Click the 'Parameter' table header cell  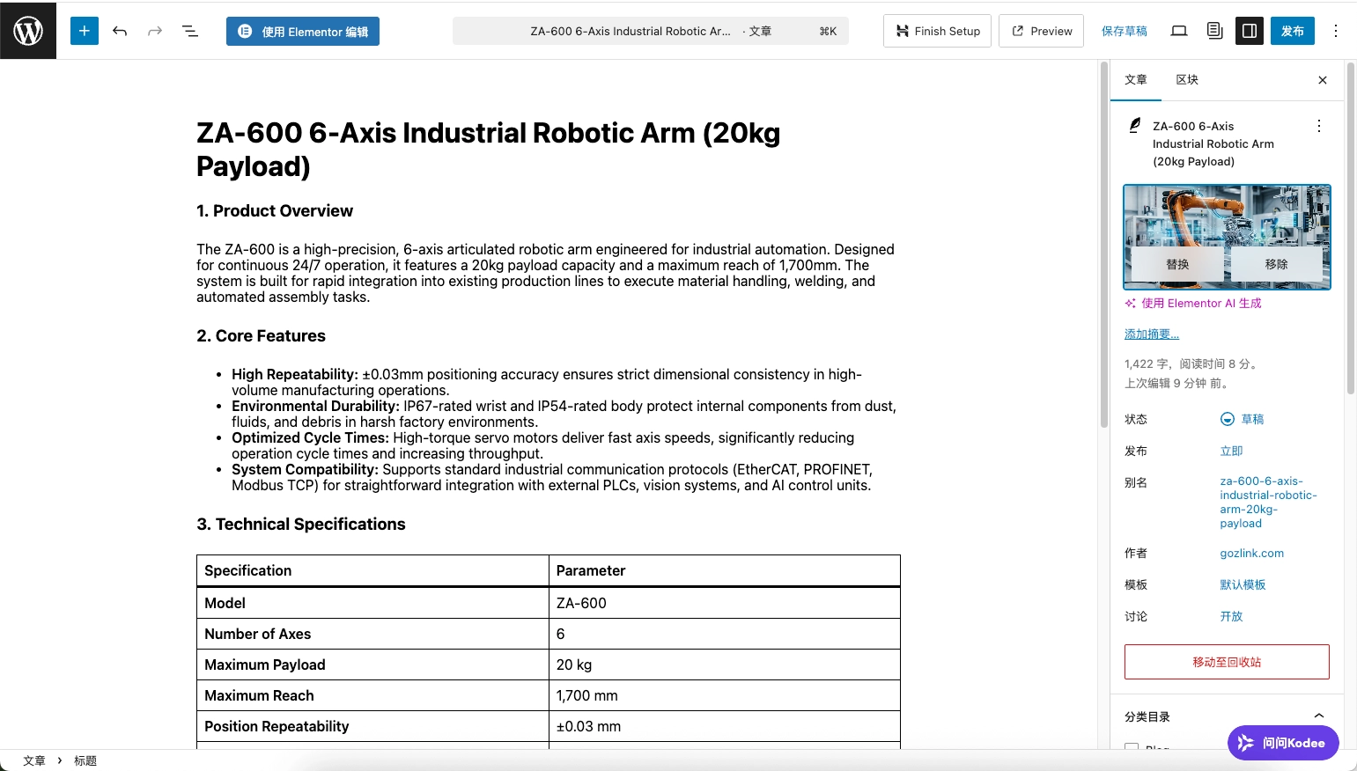click(724, 570)
